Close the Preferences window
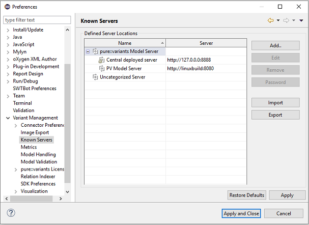Image resolution: width=309 pixels, height=225 pixels. pos(299,7)
